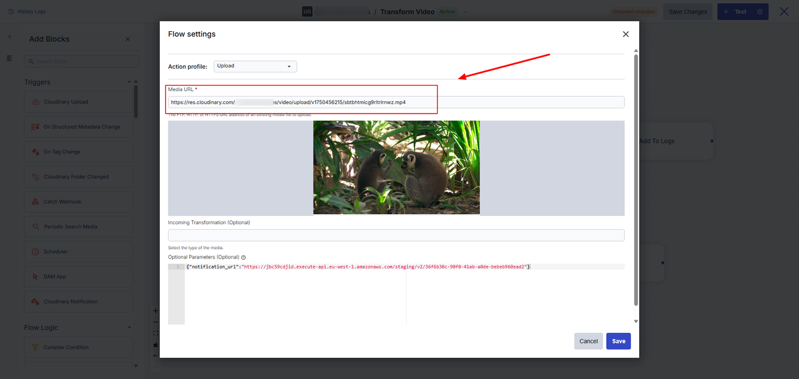Click the lemur video preview thumbnail
The height and width of the screenshot is (379, 799).
coord(396,167)
